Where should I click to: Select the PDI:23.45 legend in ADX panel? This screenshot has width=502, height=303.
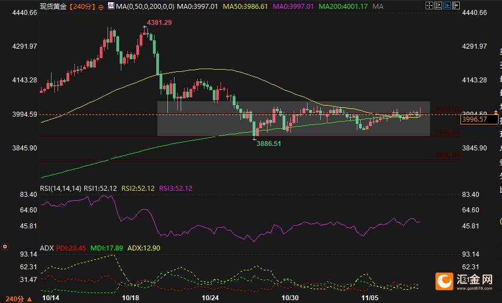(x=71, y=248)
